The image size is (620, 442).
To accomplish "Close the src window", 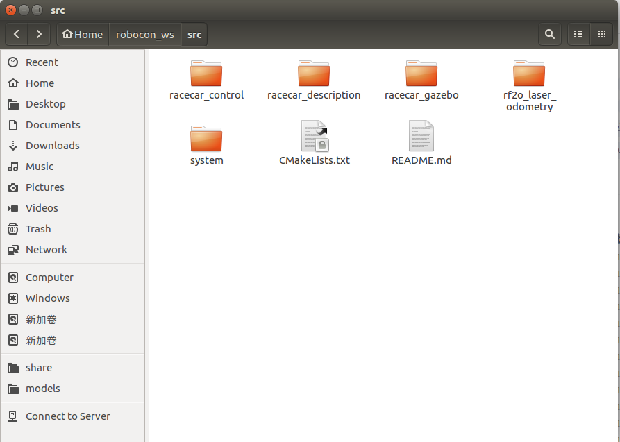I will (x=10, y=10).
